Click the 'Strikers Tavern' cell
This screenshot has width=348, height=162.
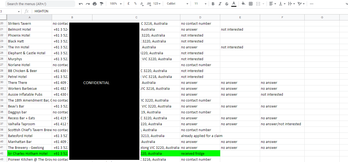30,23
